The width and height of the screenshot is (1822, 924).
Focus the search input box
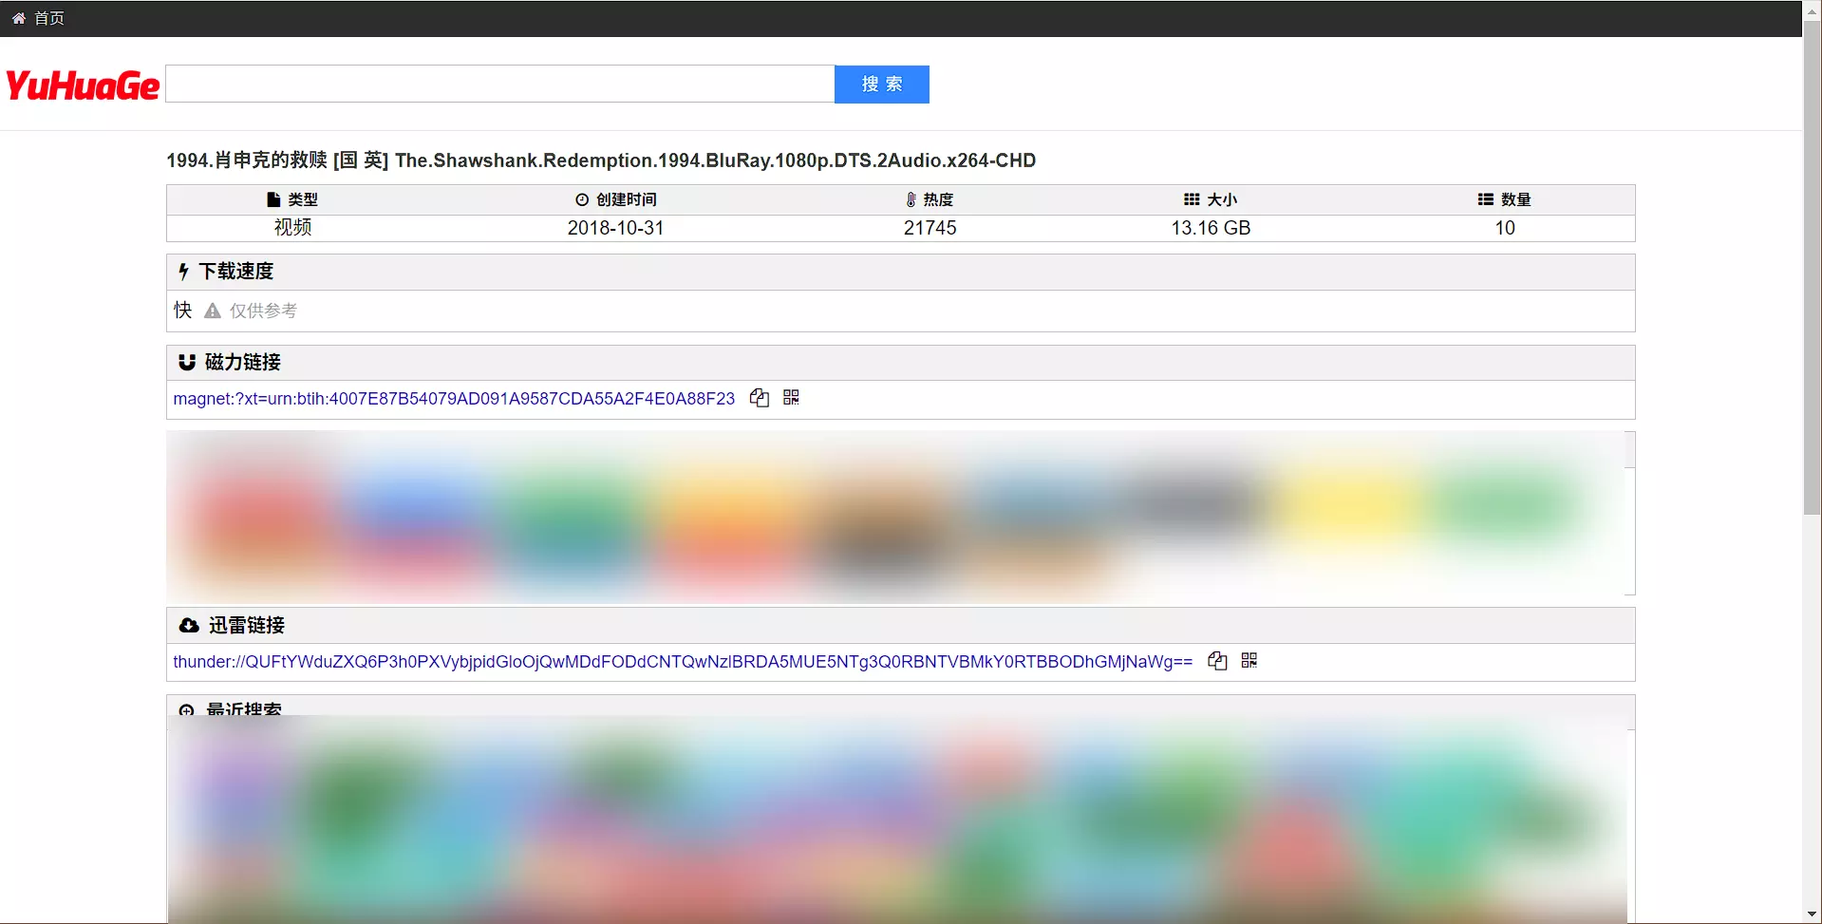[499, 84]
